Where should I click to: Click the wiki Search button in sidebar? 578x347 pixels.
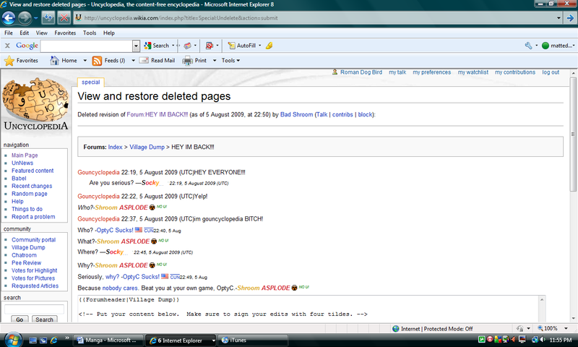(x=44, y=320)
